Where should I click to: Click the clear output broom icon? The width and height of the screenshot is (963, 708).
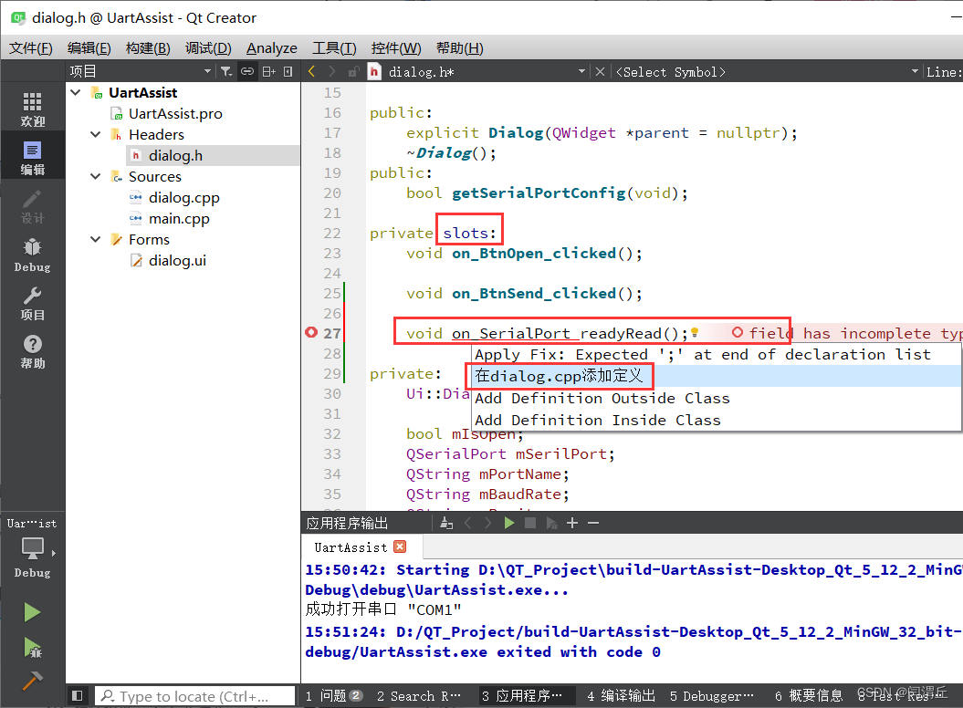pyautogui.click(x=446, y=523)
